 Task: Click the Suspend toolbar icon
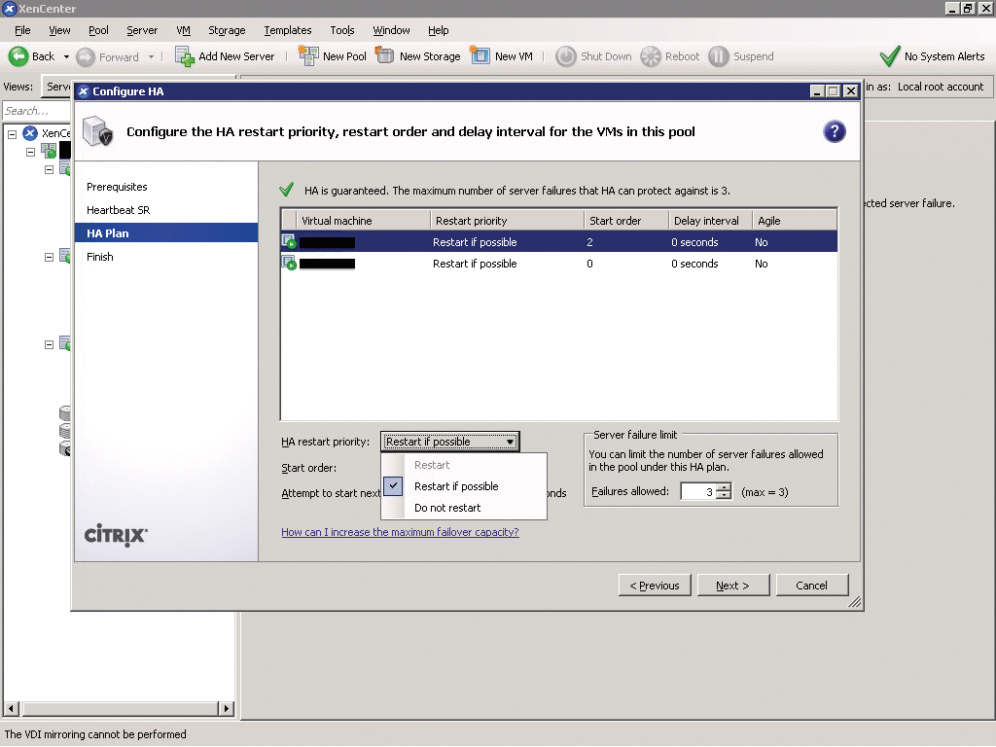[x=718, y=55]
